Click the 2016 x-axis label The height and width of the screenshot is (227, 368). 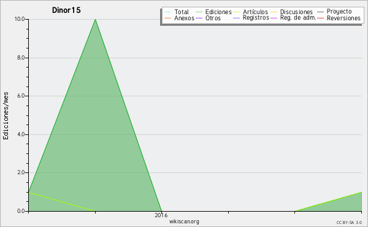point(161,215)
